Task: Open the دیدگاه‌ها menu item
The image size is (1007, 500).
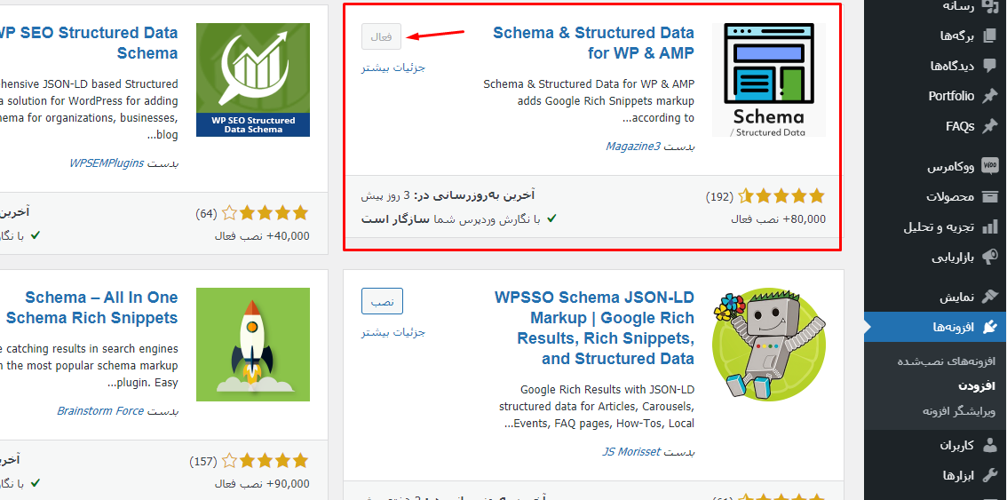Action: pyautogui.click(x=935, y=66)
